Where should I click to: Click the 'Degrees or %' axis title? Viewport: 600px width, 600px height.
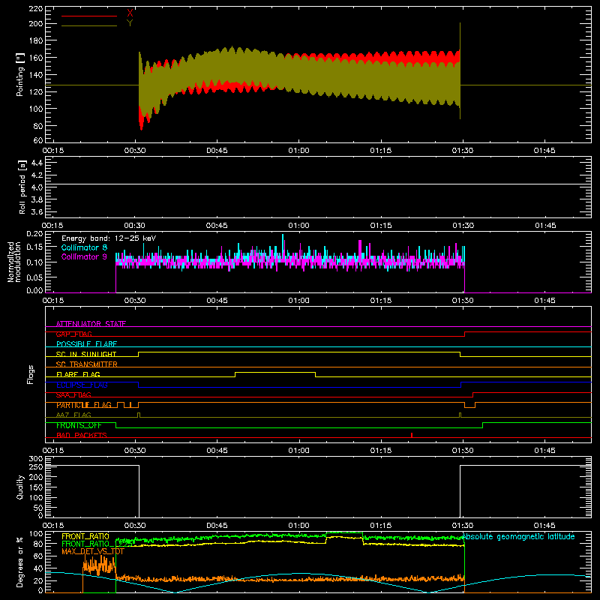(x=20, y=562)
